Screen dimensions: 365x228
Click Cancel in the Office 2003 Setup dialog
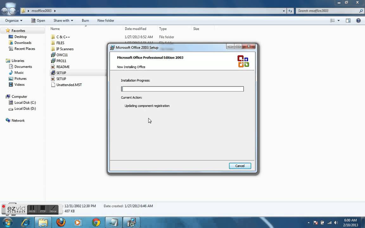pyautogui.click(x=240, y=166)
